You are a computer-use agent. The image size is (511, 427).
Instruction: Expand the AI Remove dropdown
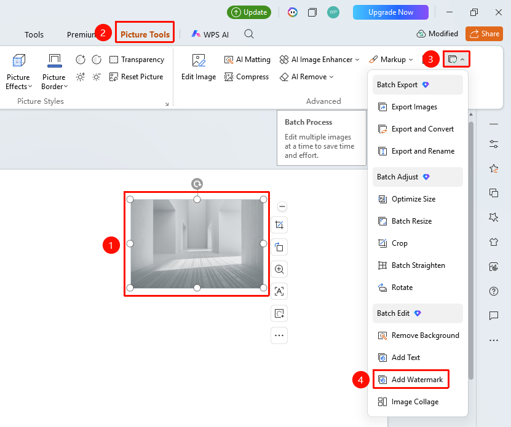click(307, 77)
